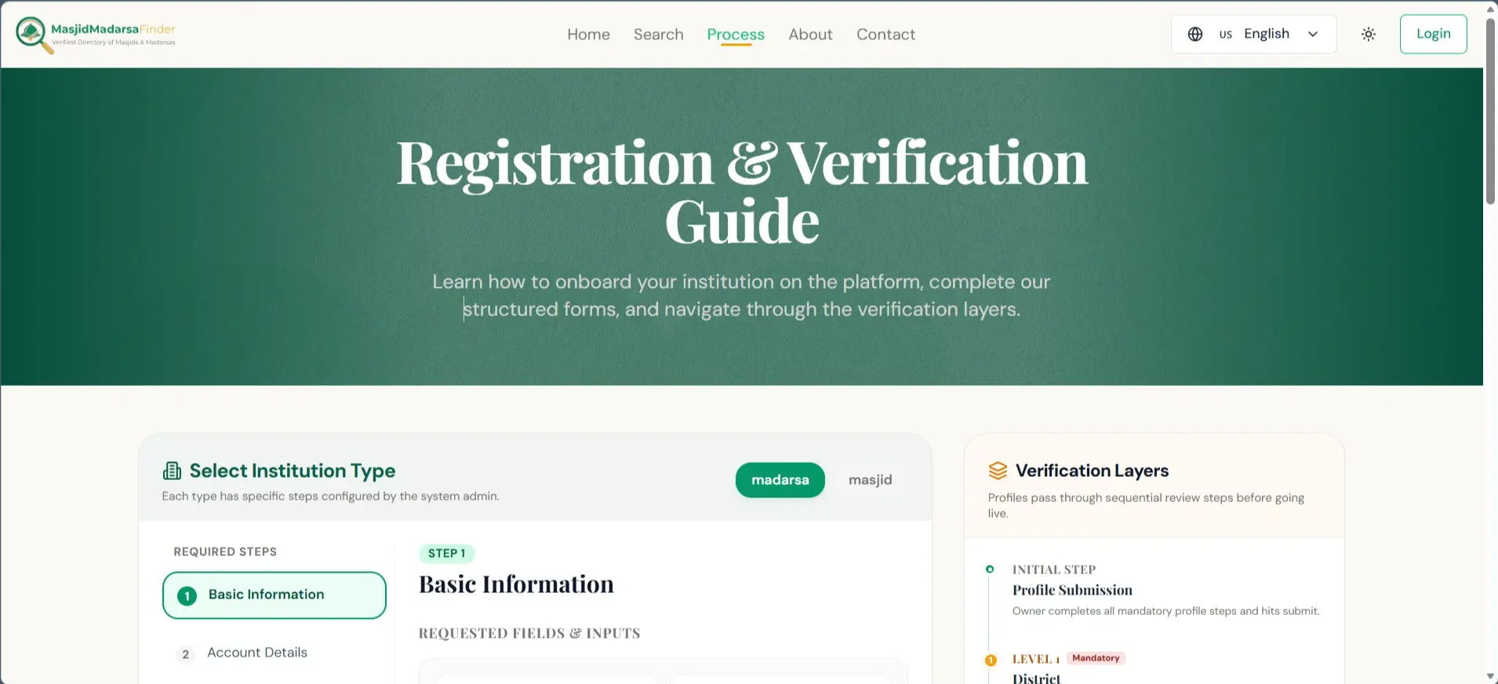Viewport: 1498px width, 684px height.
Task: Switch institution type to masjid
Action: [x=870, y=480]
